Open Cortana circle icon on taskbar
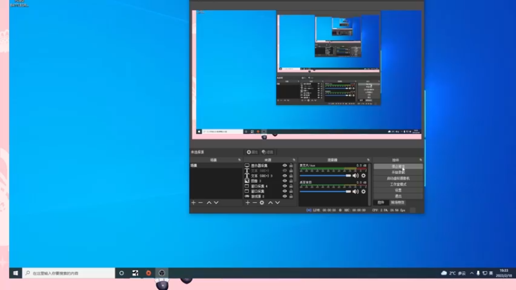 (x=122, y=273)
